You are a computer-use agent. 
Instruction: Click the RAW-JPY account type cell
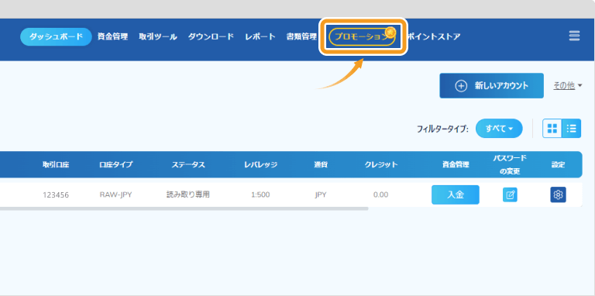coord(116,195)
